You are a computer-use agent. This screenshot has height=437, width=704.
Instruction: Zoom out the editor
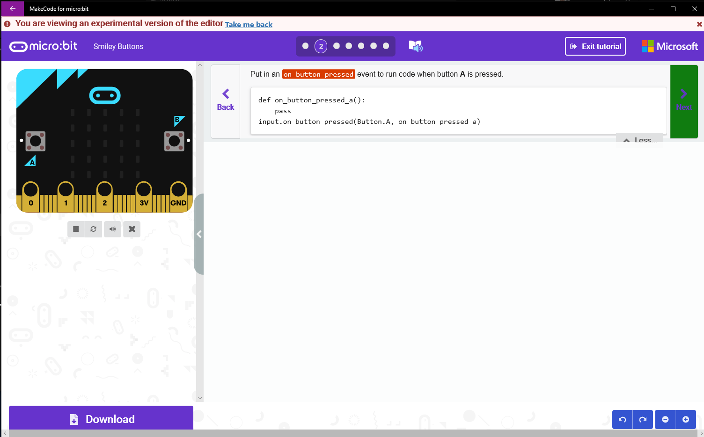665,419
